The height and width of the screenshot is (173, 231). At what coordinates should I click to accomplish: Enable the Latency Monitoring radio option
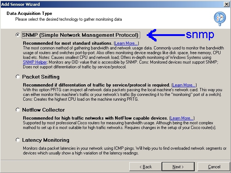coord(17,140)
